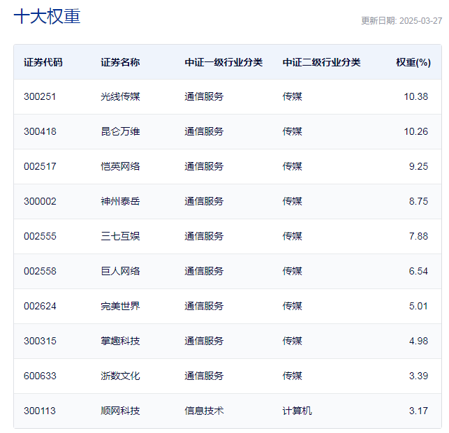Select stock code 300251
The width and height of the screenshot is (449, 433).
point(40,96)
